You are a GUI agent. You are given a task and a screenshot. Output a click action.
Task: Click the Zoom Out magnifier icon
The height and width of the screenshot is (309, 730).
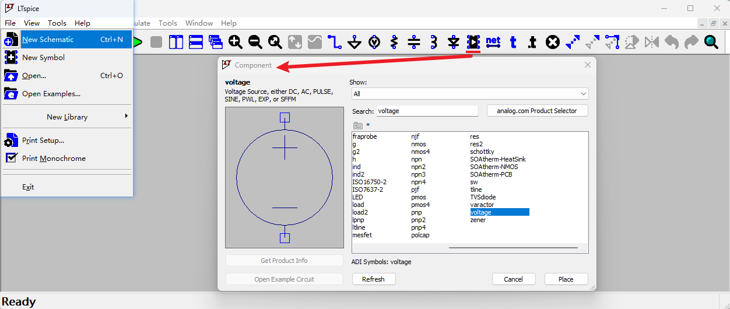[x=255, y=42]
